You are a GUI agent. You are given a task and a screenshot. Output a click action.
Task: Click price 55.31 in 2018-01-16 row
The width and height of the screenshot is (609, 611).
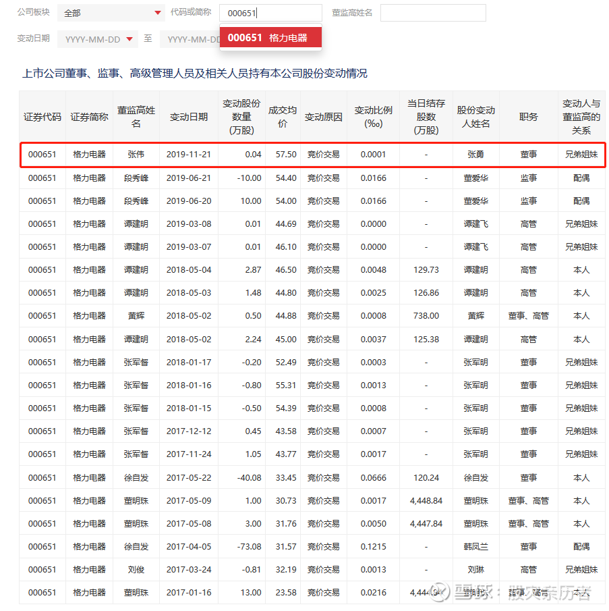(x=286, y=386)
